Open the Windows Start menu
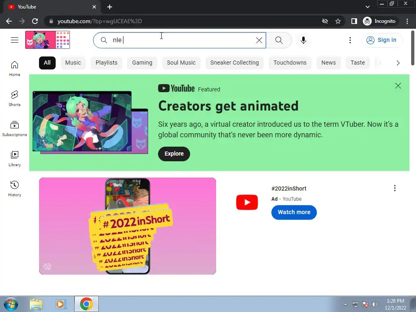The width and height of the screenshot is (416, 312). [11, 304]
